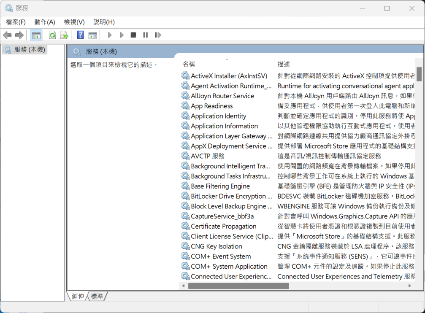This screenshot has width=425, height=313.
Task: Open the 檔案(F) menu
Action: pyautogui.click(x=16, y=22)
